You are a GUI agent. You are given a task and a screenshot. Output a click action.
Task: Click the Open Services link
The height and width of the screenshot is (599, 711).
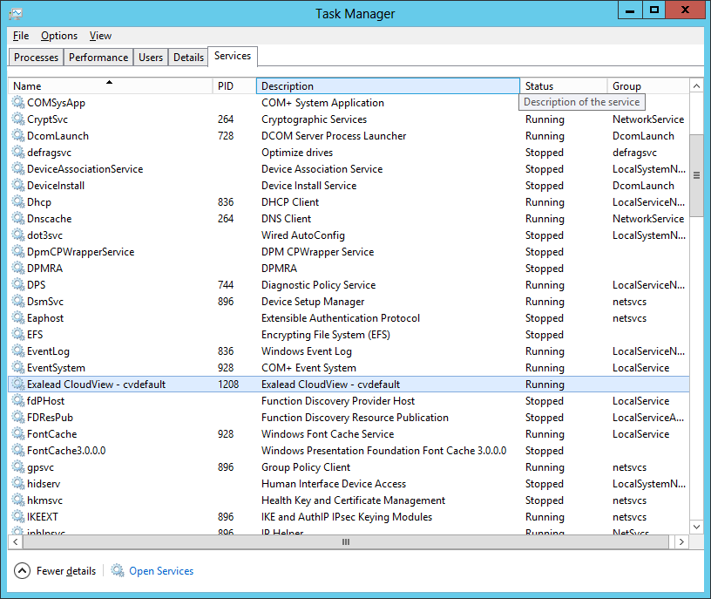161,571
